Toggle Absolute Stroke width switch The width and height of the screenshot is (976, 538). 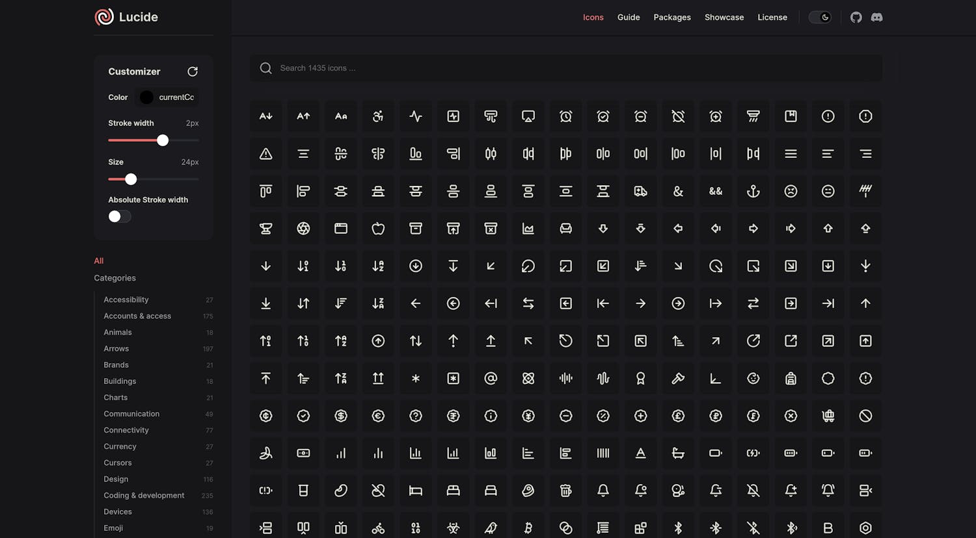coord(120,216)
